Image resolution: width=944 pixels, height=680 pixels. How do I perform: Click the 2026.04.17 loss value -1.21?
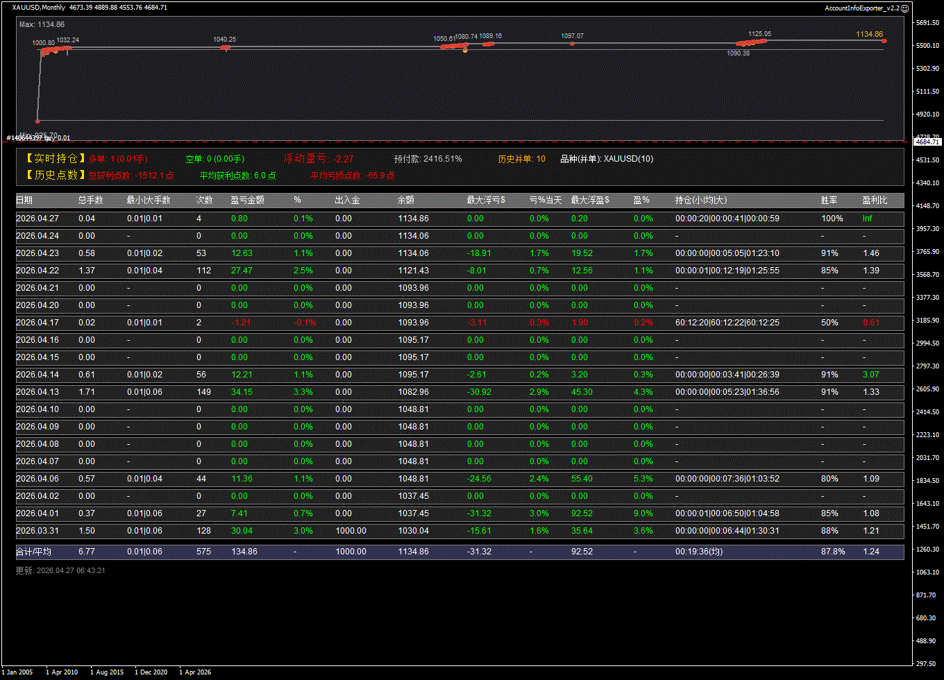pyautogui.click(x=241, y=323)
